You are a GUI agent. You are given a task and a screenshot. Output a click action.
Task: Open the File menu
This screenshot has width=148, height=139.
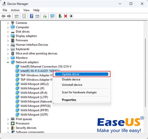coord(5,10)
